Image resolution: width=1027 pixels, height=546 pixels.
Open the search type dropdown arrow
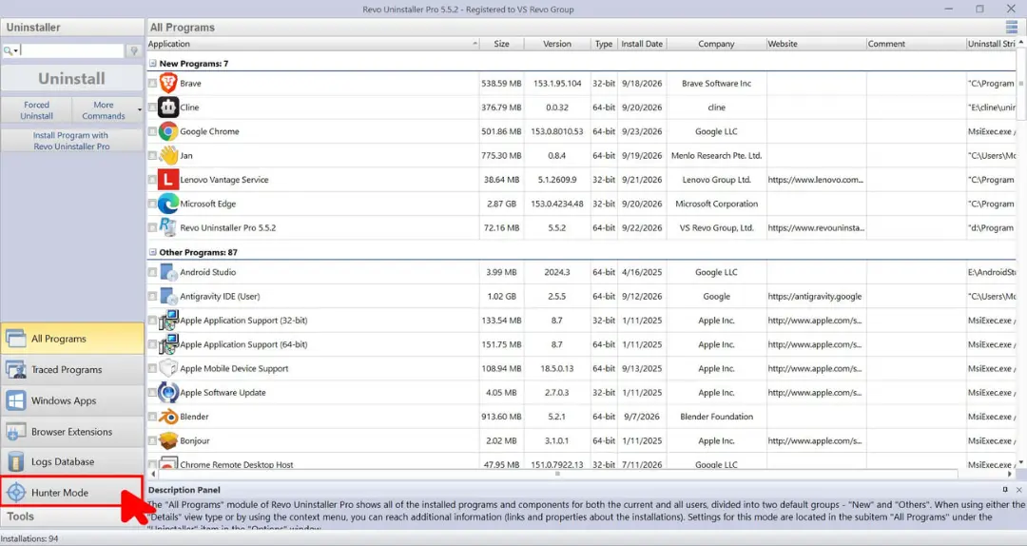click(16, 50)
